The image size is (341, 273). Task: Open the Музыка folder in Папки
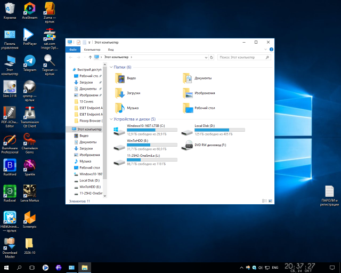tap(127, 108)
